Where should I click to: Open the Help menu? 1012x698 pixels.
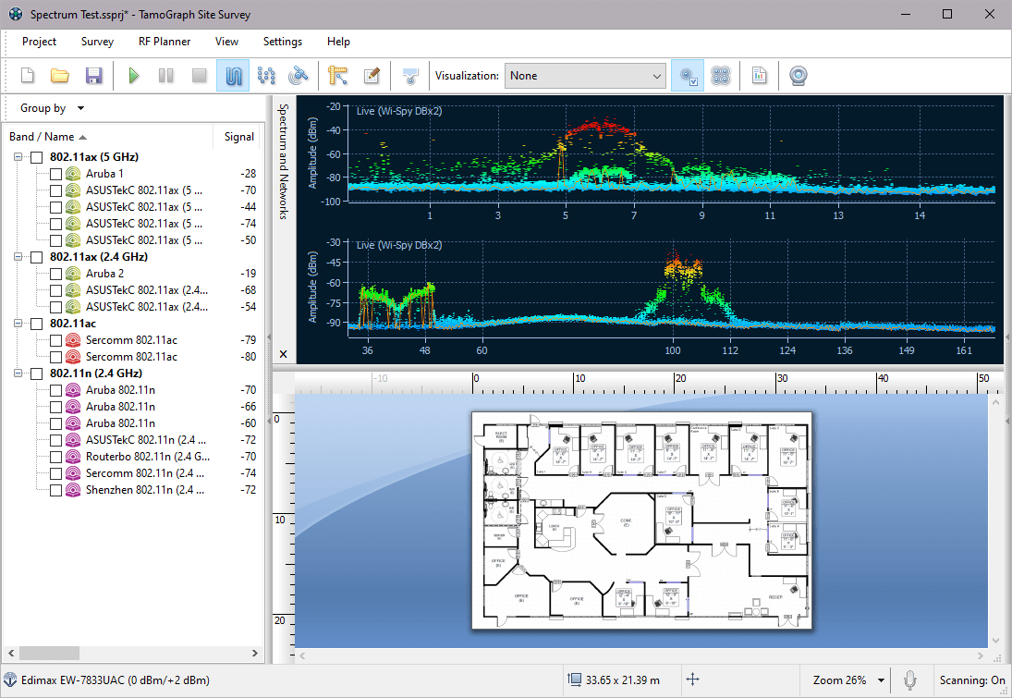click(338, 42)
